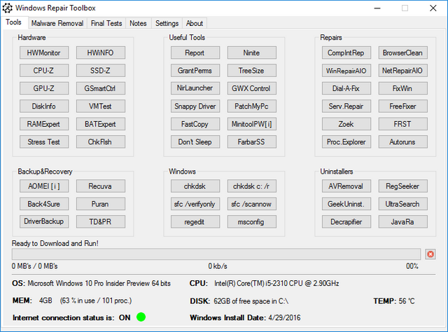448x332 pixels.
Task: Run FRST
Action: 403,124
